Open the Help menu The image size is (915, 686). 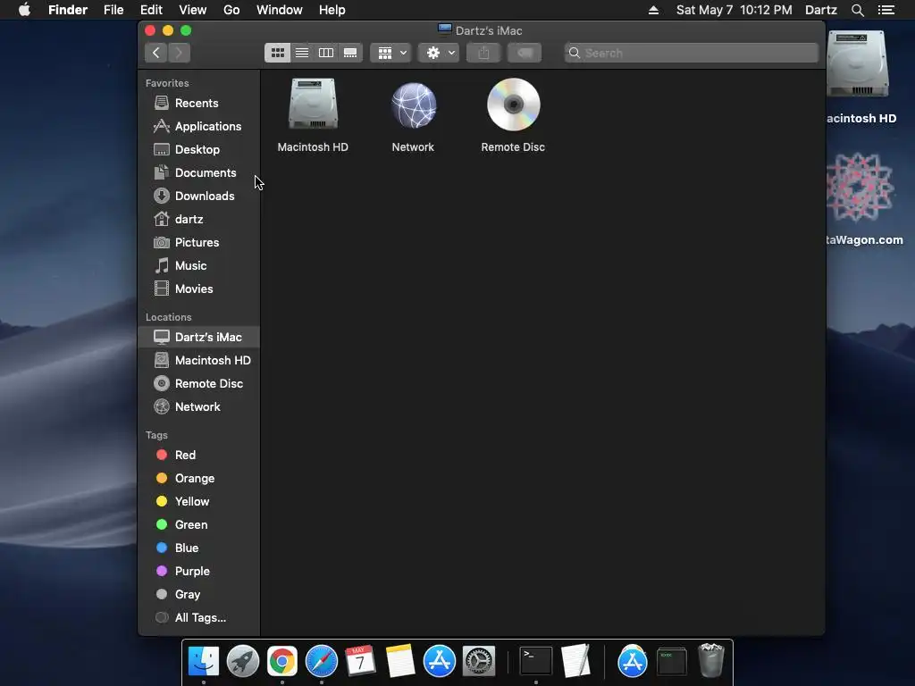coord(332,10)
